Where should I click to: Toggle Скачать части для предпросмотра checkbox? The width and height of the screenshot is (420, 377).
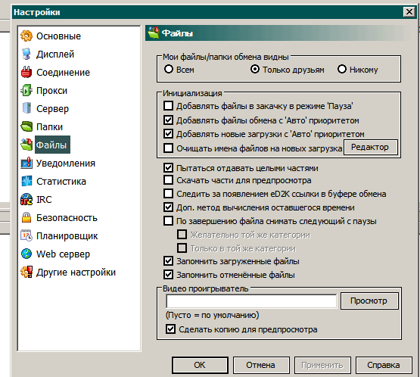pos(168,180)
